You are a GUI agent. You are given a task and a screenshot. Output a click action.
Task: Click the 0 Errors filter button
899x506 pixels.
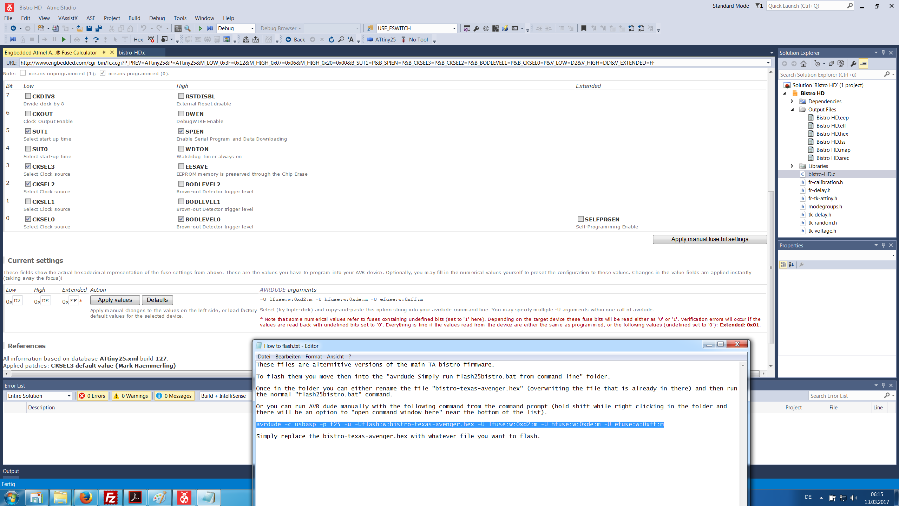point(92,396)
